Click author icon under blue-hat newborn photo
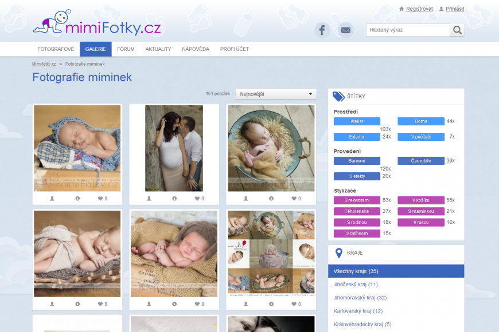The image size is (499, 332). point(52,199)
